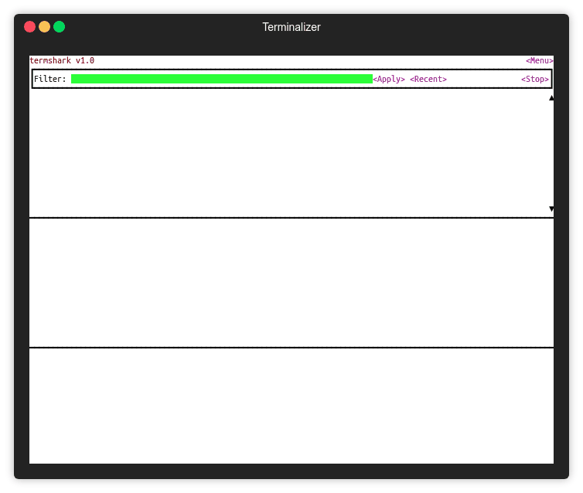Stop the packet capture

pos(534,79)
